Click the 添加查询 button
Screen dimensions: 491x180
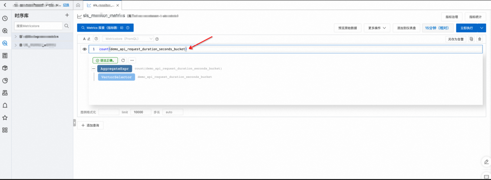click(90, 125)
